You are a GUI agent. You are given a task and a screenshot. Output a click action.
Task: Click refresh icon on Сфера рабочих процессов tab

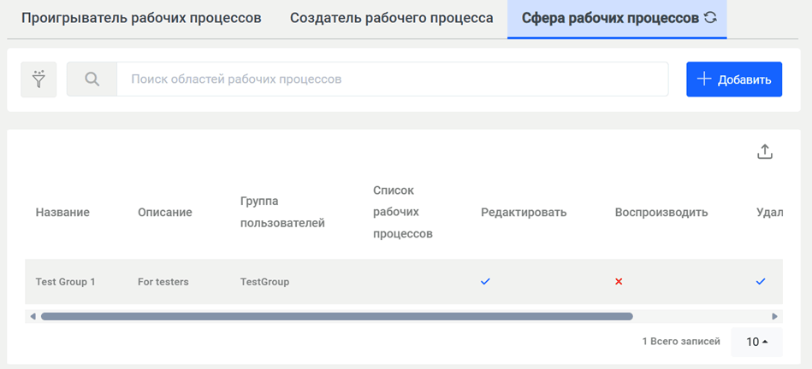[x=710, y=18]
